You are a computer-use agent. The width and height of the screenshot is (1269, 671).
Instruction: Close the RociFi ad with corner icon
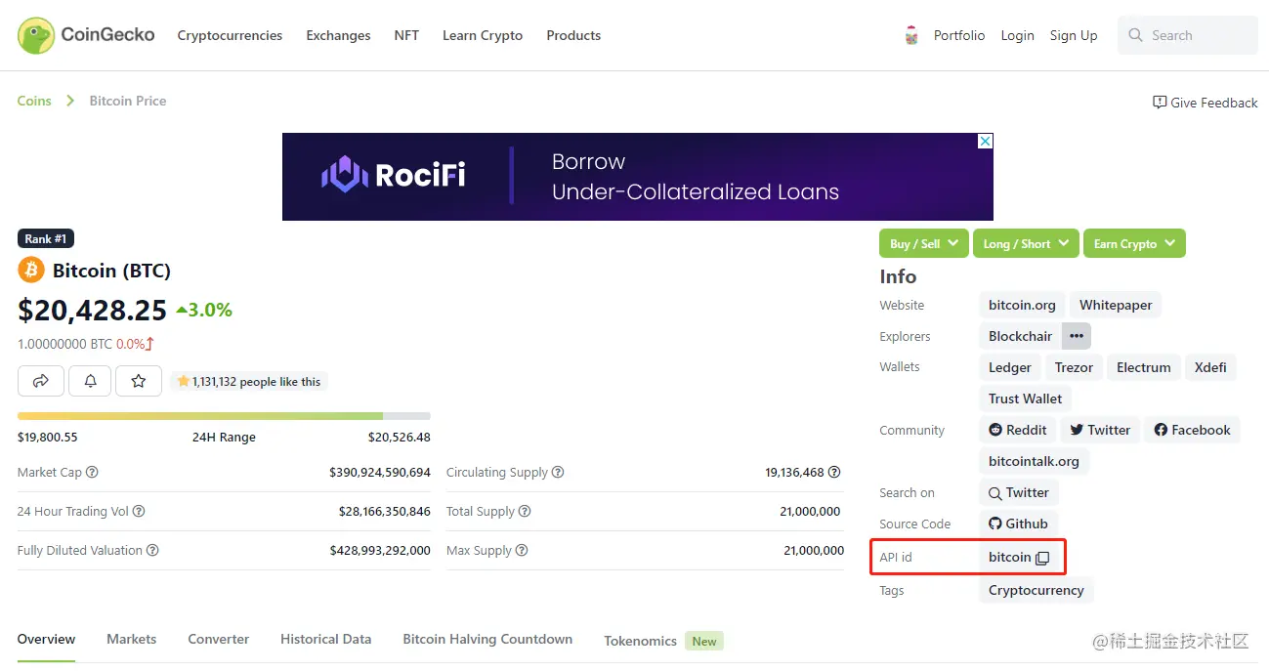[986, 141]
